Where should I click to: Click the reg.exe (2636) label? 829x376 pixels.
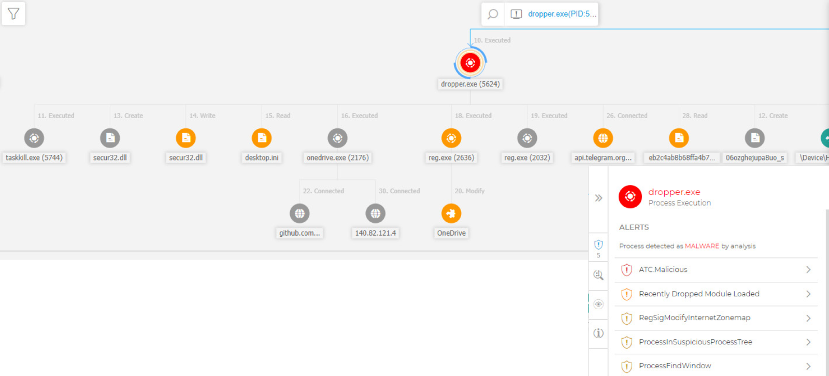451,157
